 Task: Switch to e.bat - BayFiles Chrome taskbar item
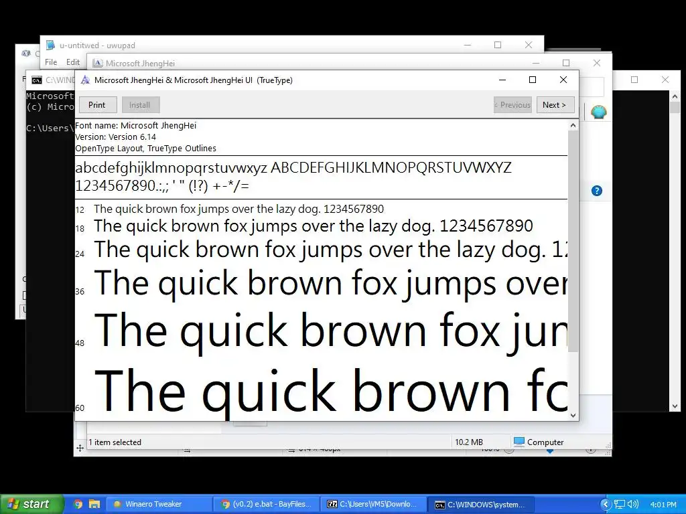[267, 504]
